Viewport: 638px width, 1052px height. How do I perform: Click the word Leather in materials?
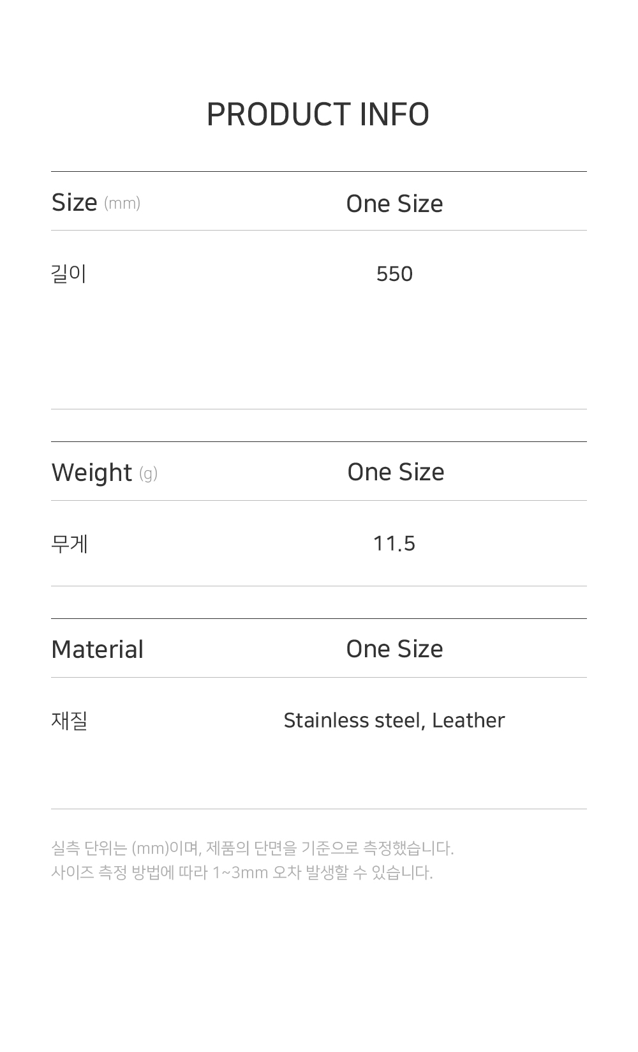468,720
